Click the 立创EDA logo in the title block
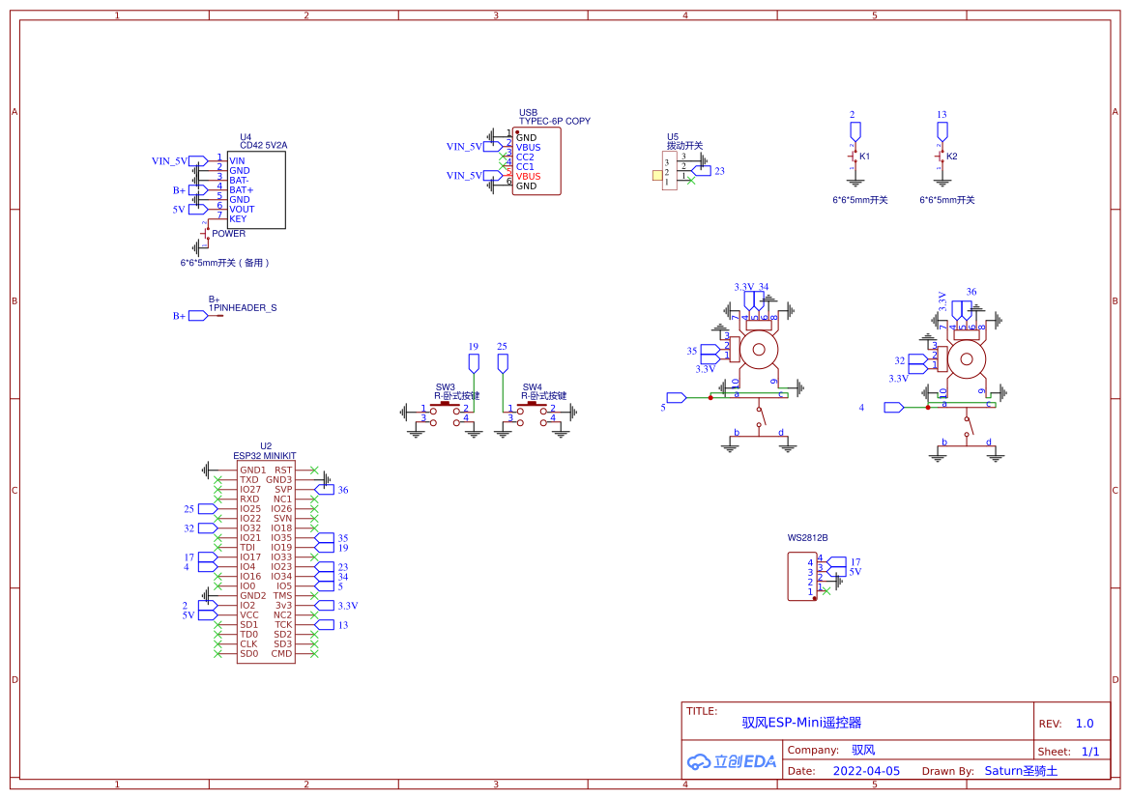1130x799 pixels. 730,762
